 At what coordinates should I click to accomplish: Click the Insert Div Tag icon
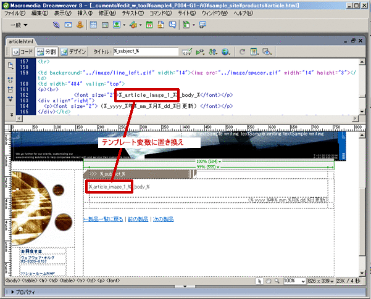[x=105, y=25]
